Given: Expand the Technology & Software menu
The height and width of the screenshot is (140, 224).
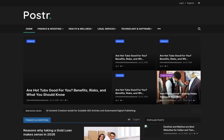Looking at the screenshot, I should (137, 29).
